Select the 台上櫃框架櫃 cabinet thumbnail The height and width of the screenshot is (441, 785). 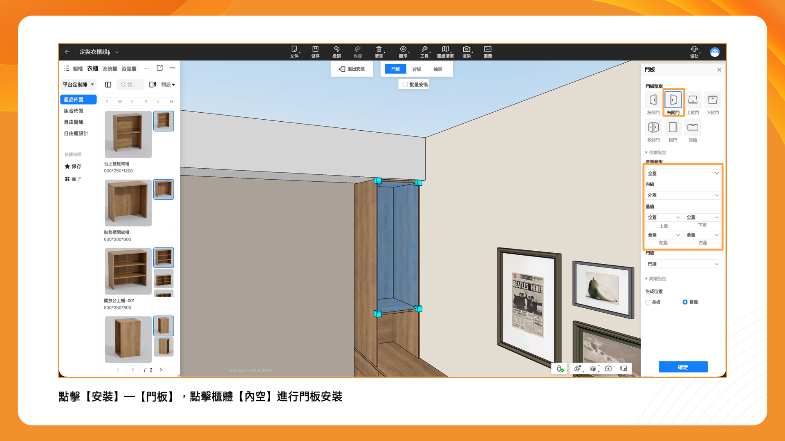pos(128,134)
